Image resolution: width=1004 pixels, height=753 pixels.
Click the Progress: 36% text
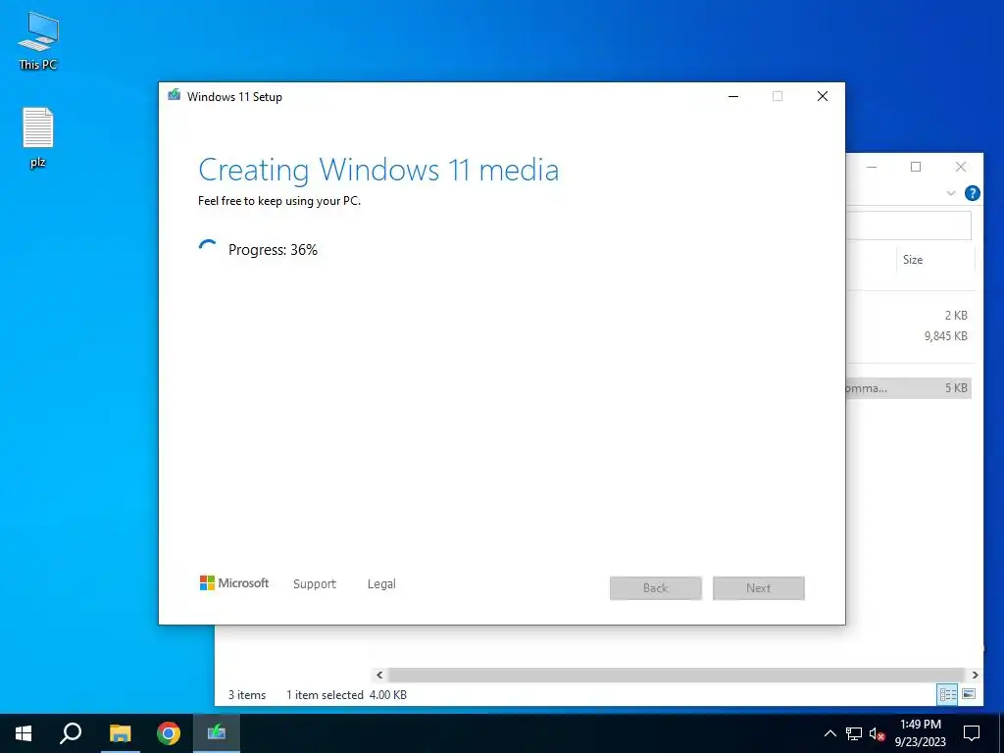pyautogui.click(x=273, y=250)
